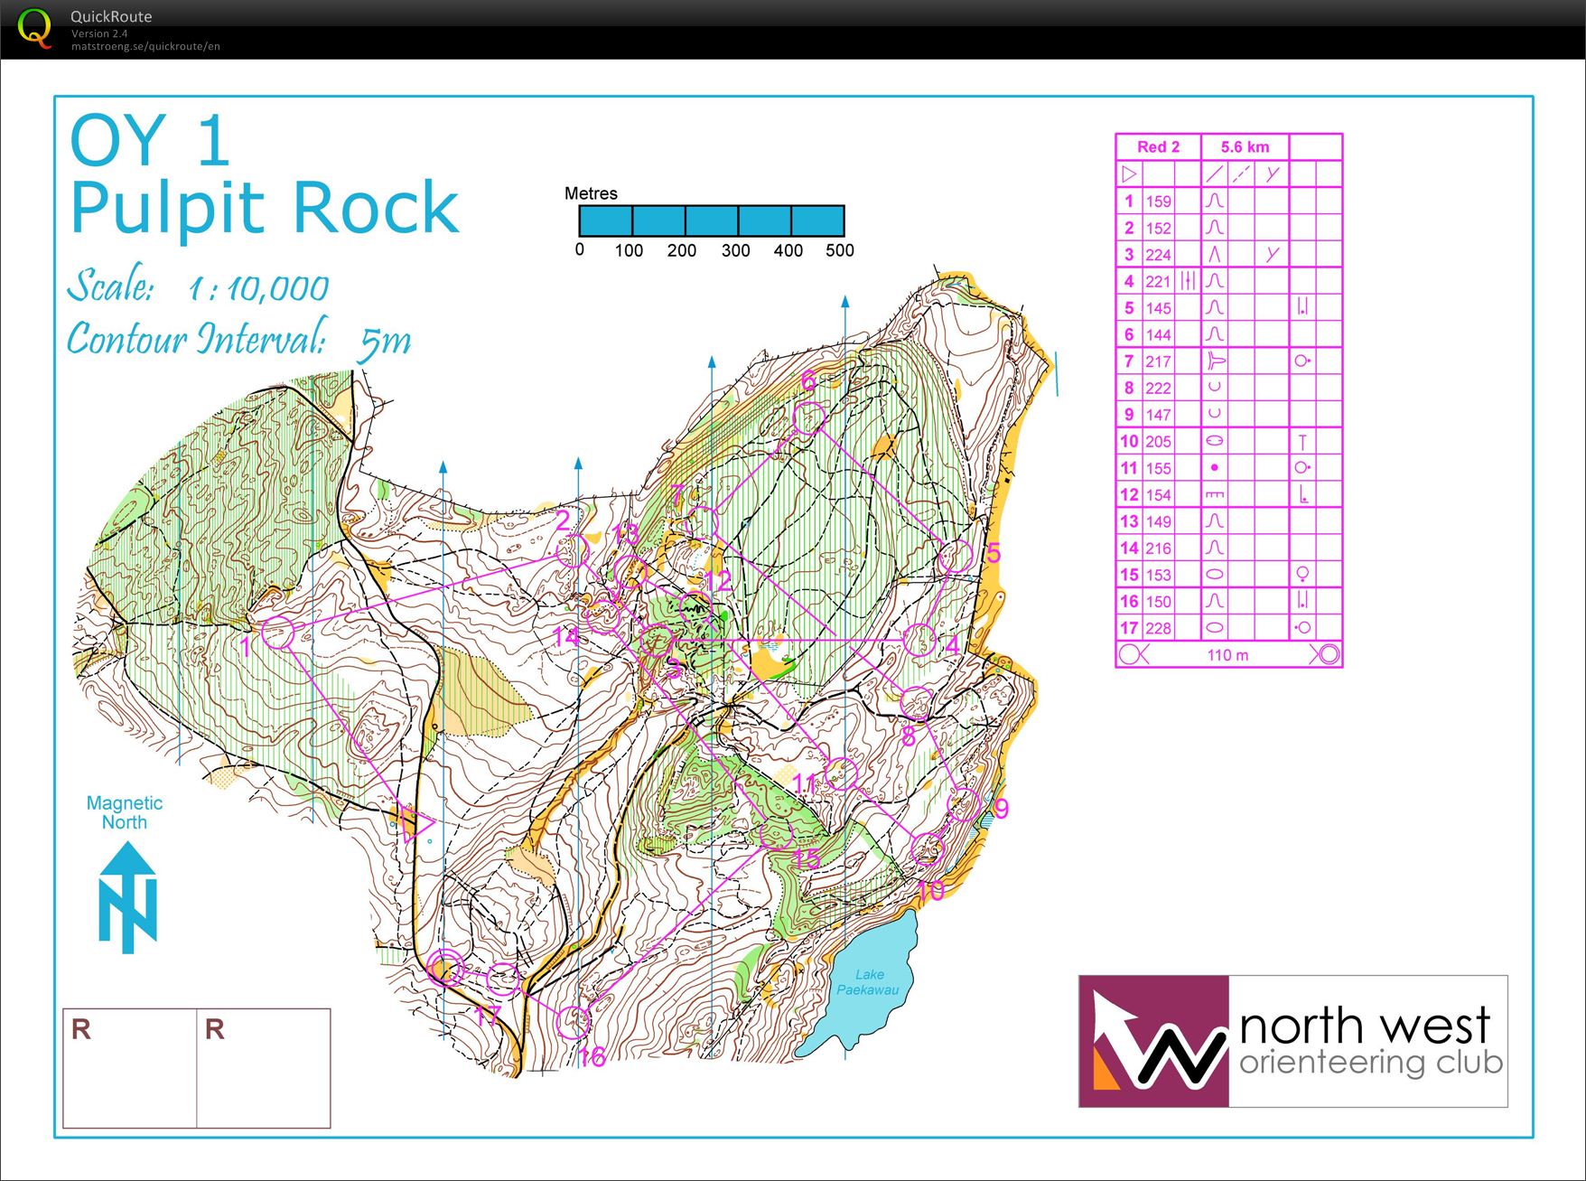The height and width of the screenshot is (1181, 1586).
Task: Click the 'Metres' scale label
Action: (x=591, y=193)
